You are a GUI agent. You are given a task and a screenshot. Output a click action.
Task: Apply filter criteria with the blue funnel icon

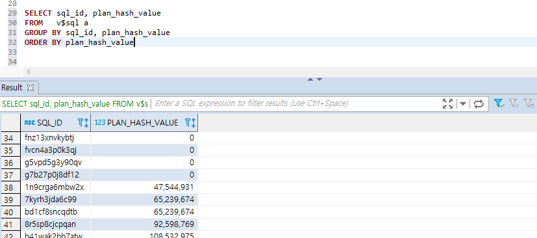click(x=499, y=103)
